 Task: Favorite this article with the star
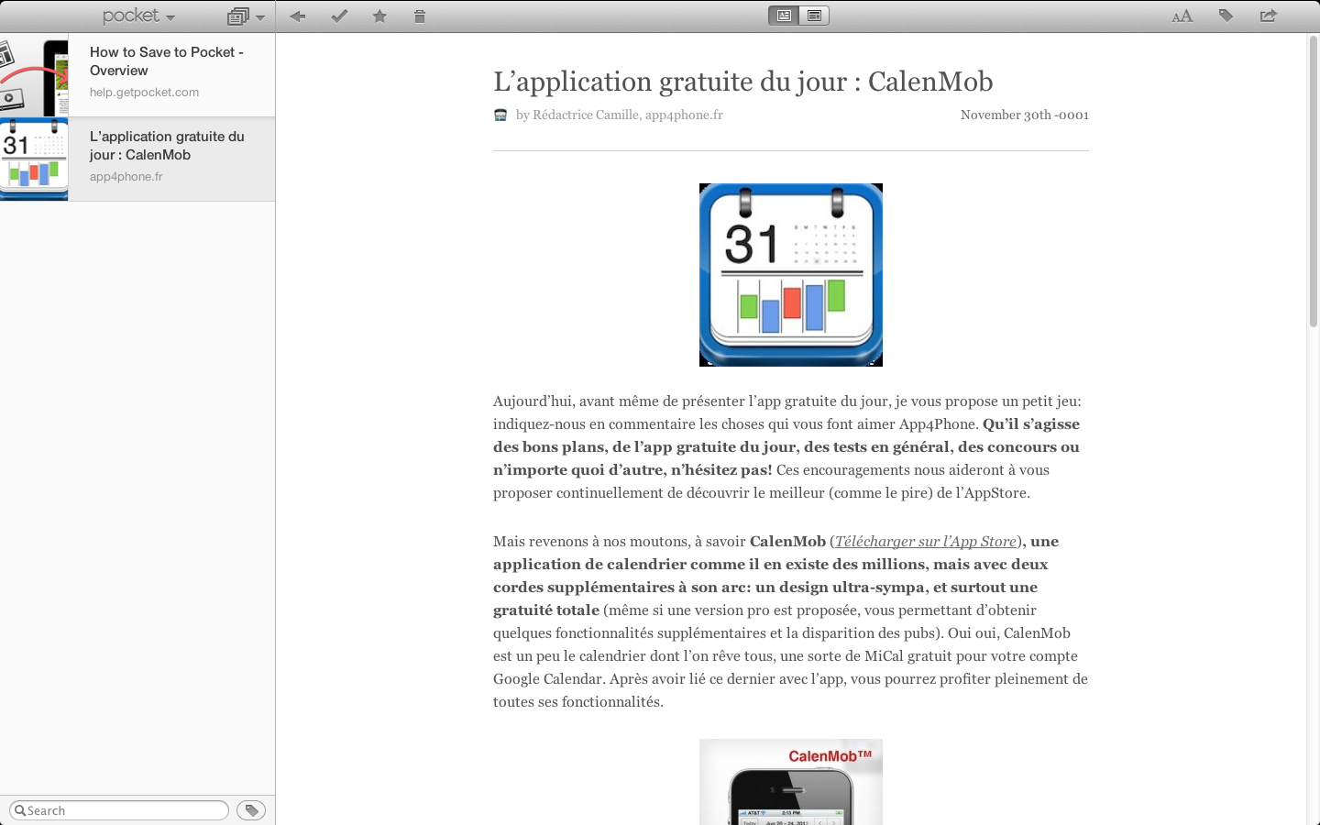click(379, 16)
